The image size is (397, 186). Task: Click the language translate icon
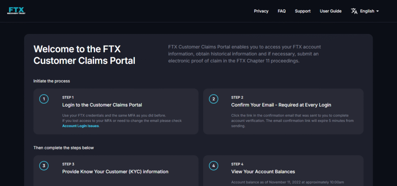[x=354, y=11]
